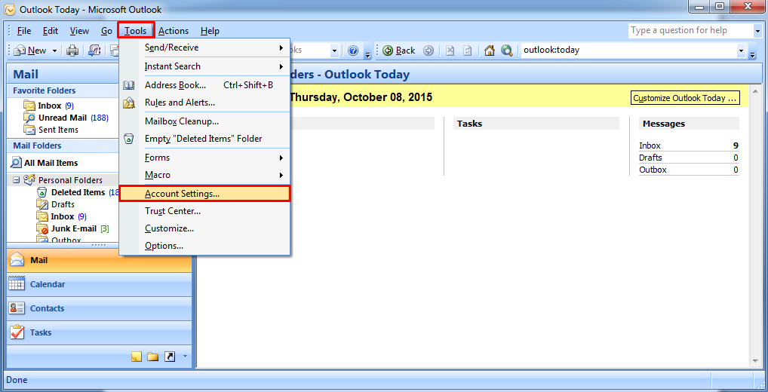
Task: Click the Unread Mail search folder icon
Action: [x=29, y=118]
